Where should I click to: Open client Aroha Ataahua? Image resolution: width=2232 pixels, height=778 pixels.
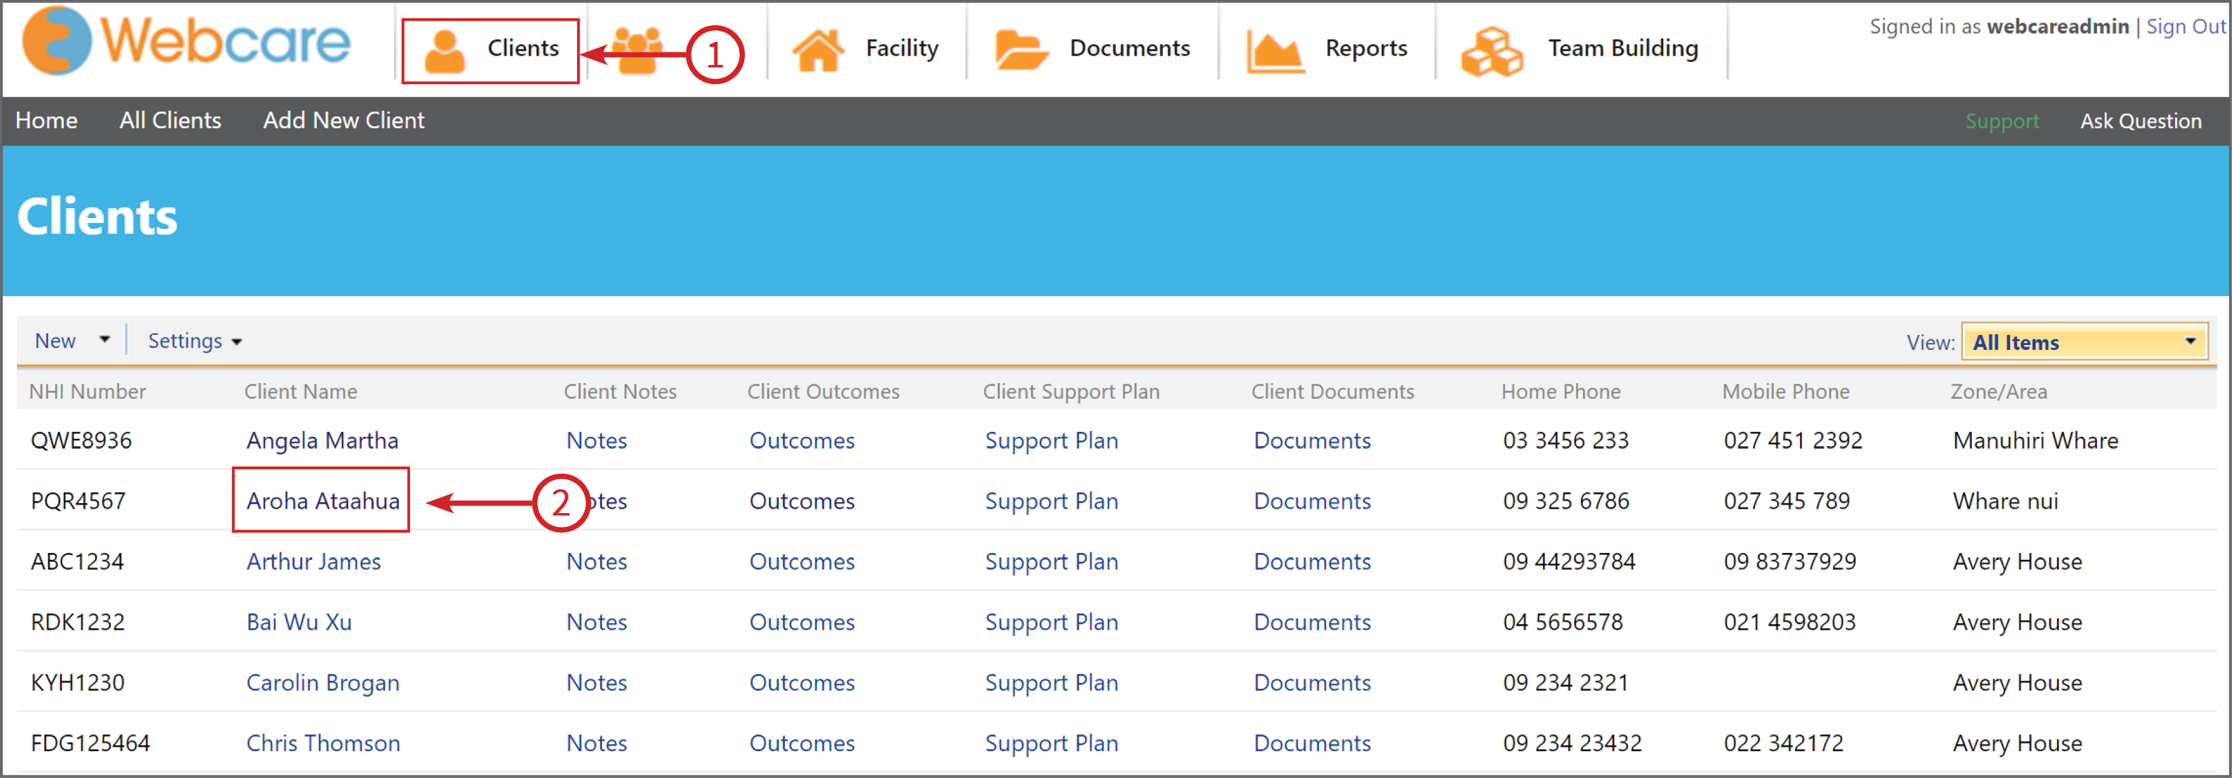[323, 501]
